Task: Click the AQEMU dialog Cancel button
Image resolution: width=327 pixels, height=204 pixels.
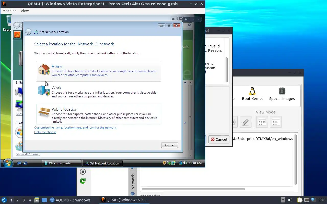Action: (219, 139)
